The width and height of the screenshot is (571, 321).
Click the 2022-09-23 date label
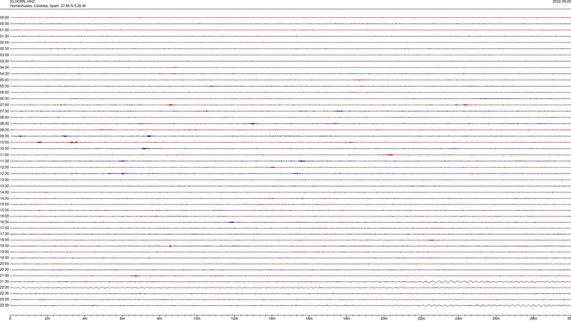tap(561, 2)
